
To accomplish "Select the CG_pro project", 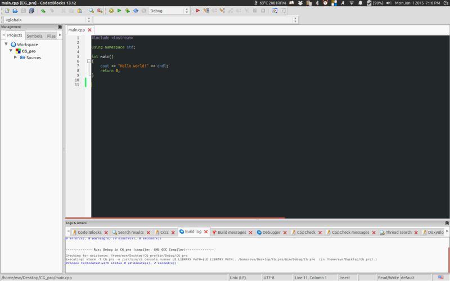I will pyautogui.click(x=29, y=51).
